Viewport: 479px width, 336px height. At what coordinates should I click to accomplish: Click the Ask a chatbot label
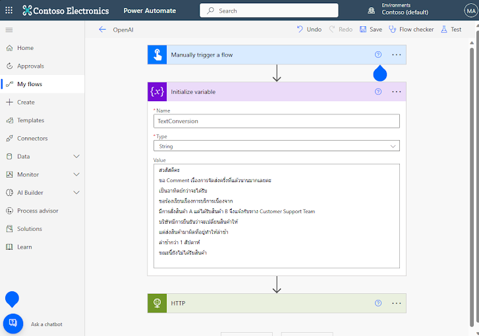pos(46,324)
